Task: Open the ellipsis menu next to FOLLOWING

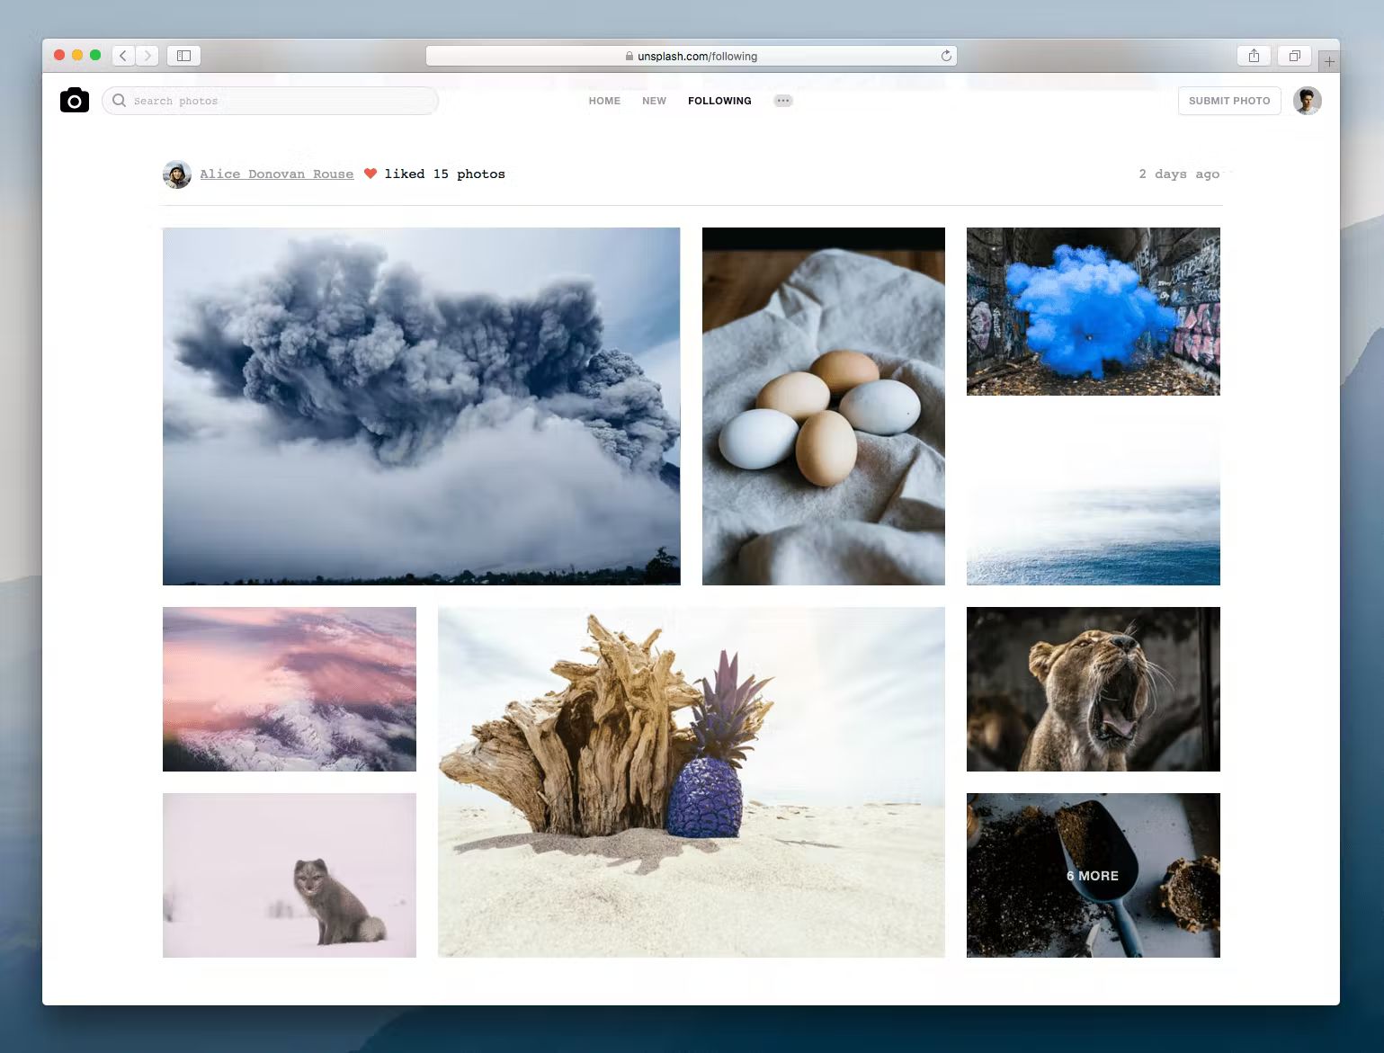Action: pyautogui.click(x=783, y=100)
